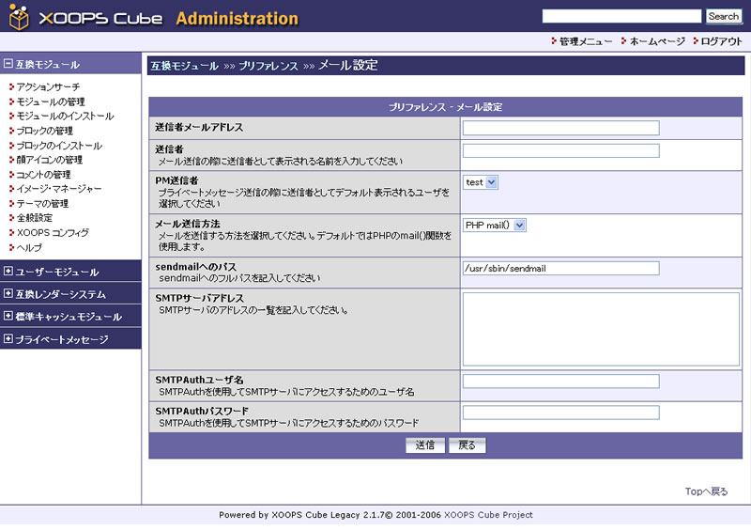
Task: Open テーマの管理 in the sidebar
Action: point(42,203)
